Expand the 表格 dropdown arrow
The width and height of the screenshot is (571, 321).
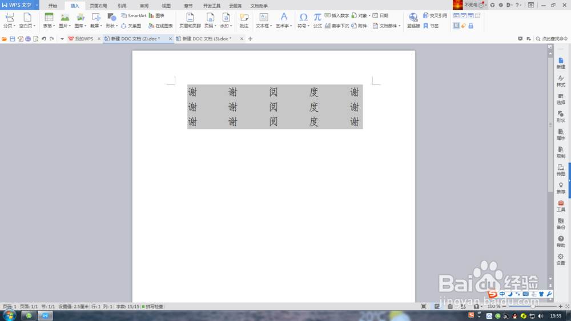point(54,26)
